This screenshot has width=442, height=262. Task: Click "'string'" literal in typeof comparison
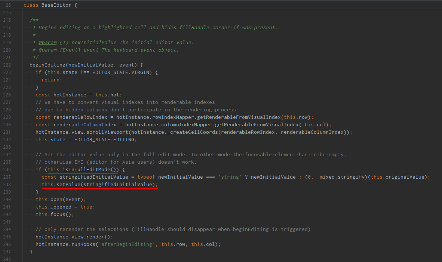coord(230,177)
